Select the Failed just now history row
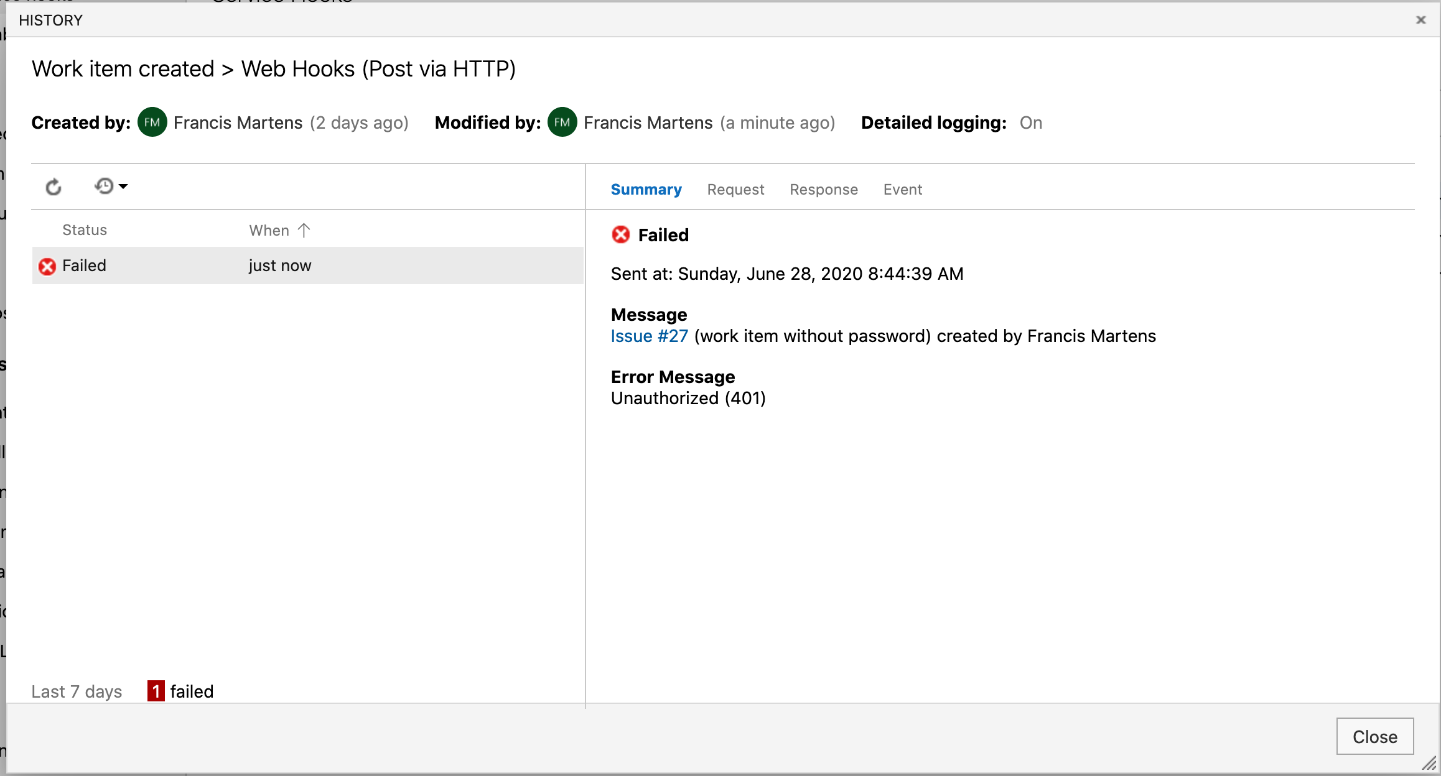 pyautogui.click(x=307, y=266)
